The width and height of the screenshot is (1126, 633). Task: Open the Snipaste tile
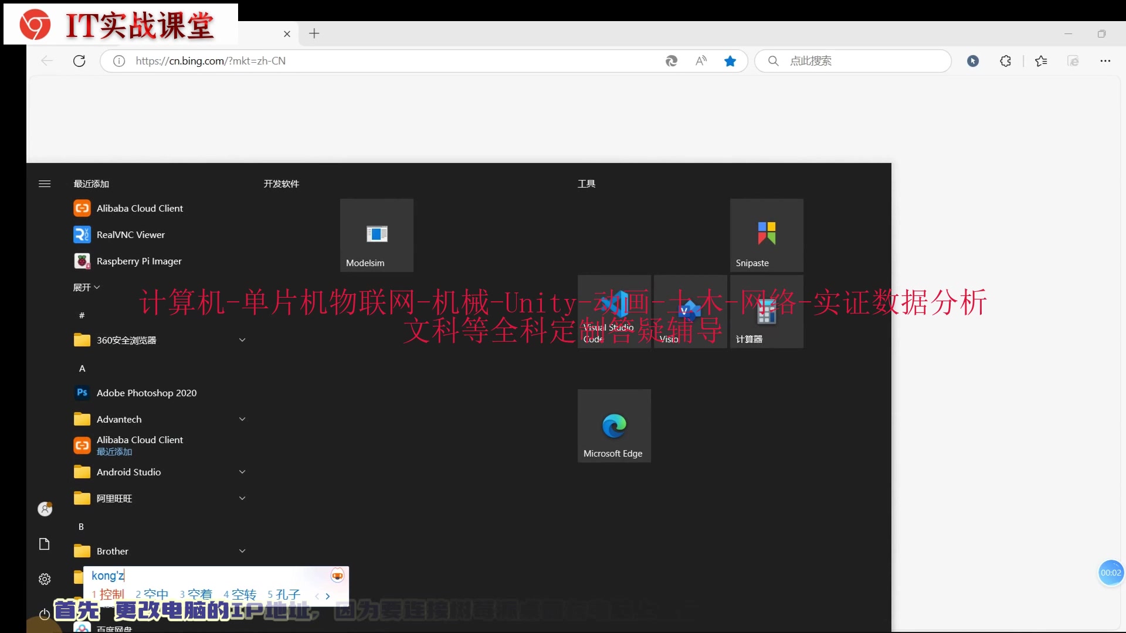(767, 235)
